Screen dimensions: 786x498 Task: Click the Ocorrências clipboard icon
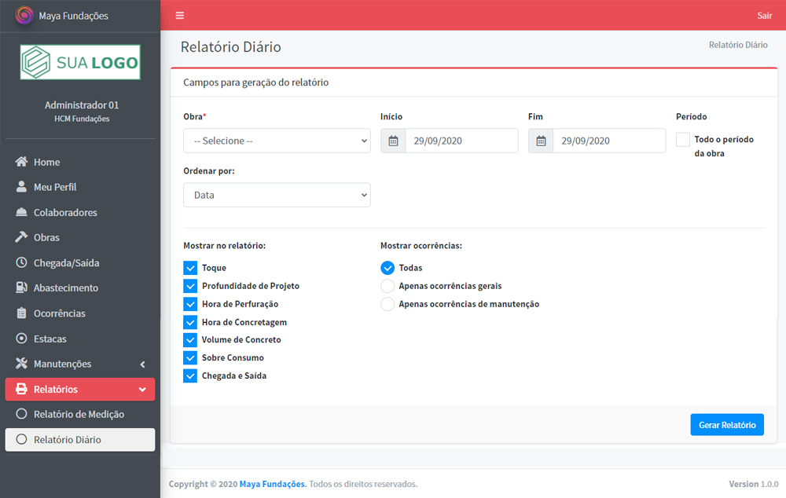[21, 313]
